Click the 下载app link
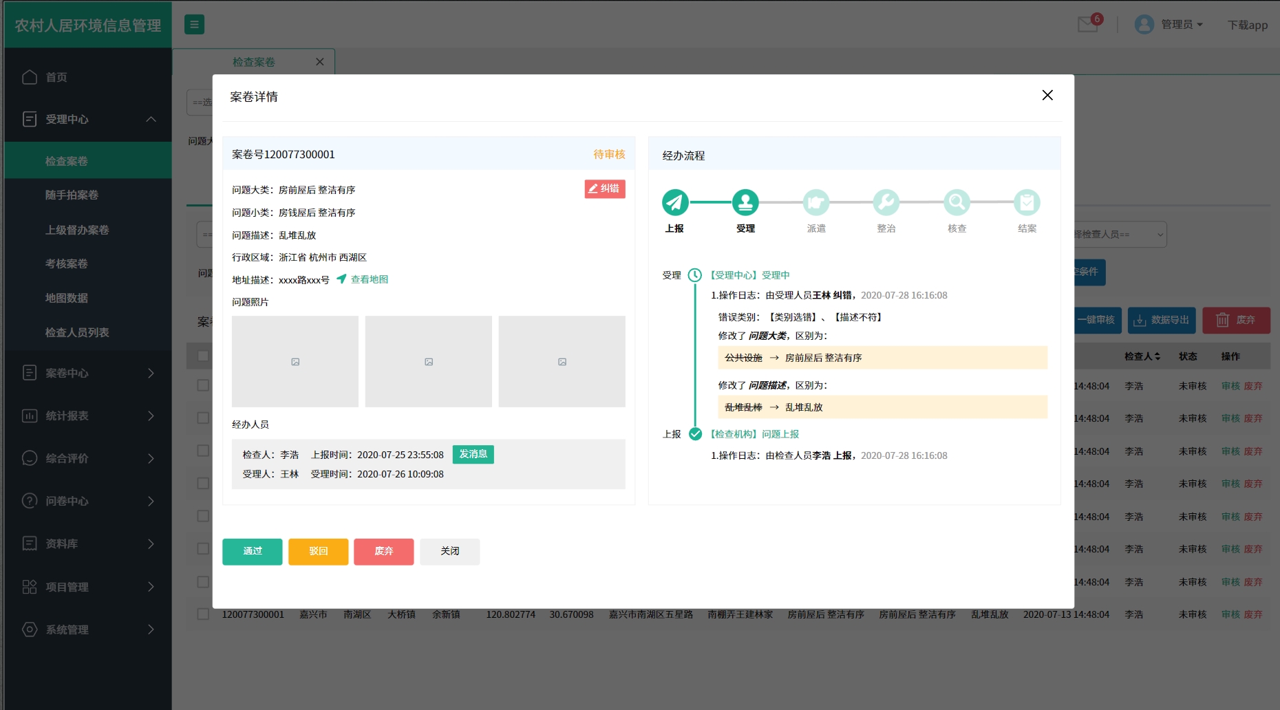This screenshot has height=710, width=1280. (x=1248, y=25)
